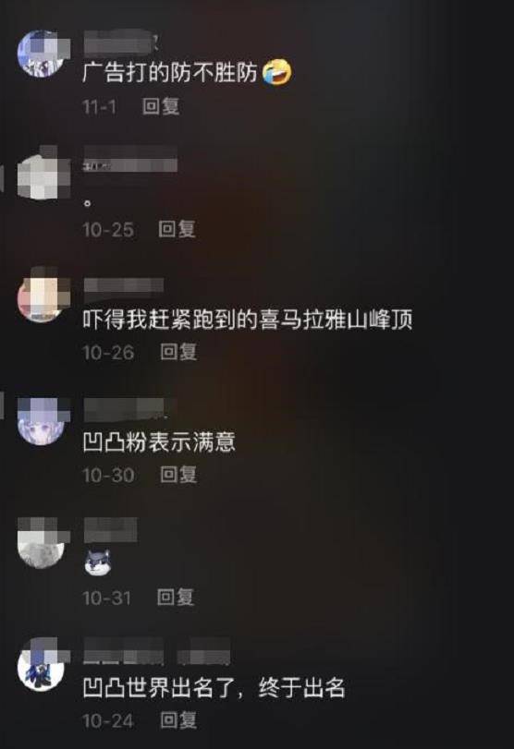Reply to the 11-1 comment
This screenshot has height=749, width=514.
[161, 106]
